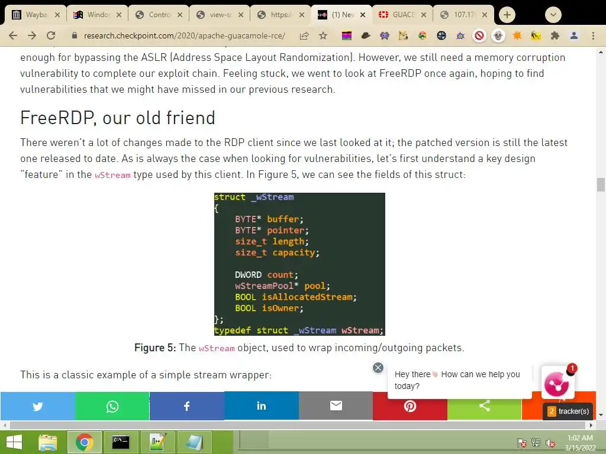Click the vertical scrollbar thumb
This screenshot has width=606, height=454.
[601, 184]
